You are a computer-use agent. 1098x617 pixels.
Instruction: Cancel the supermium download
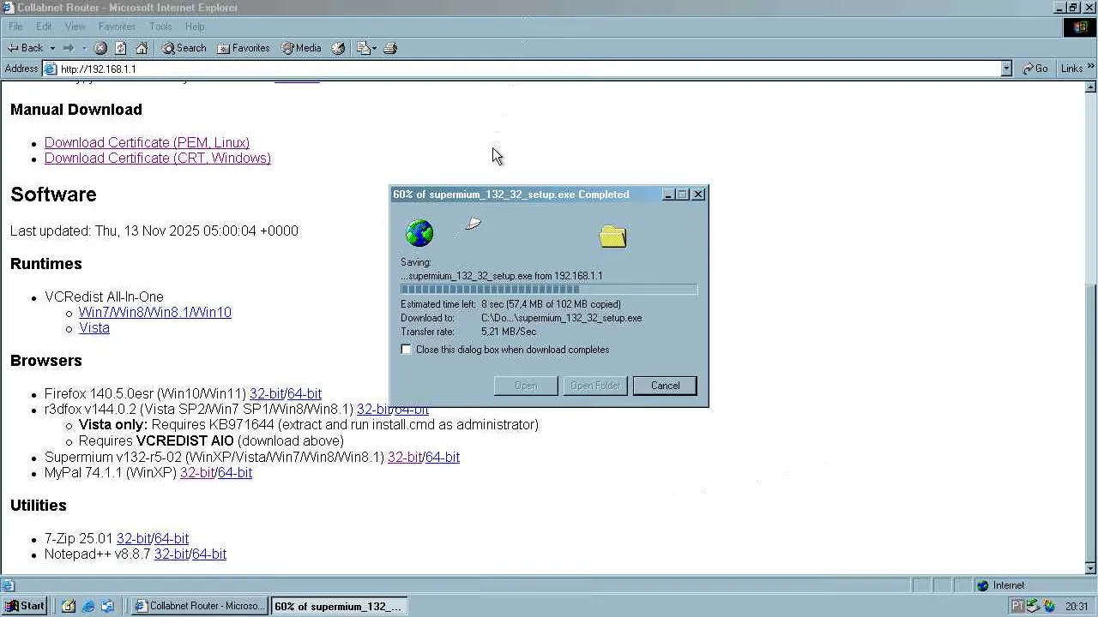pos(665,386)
